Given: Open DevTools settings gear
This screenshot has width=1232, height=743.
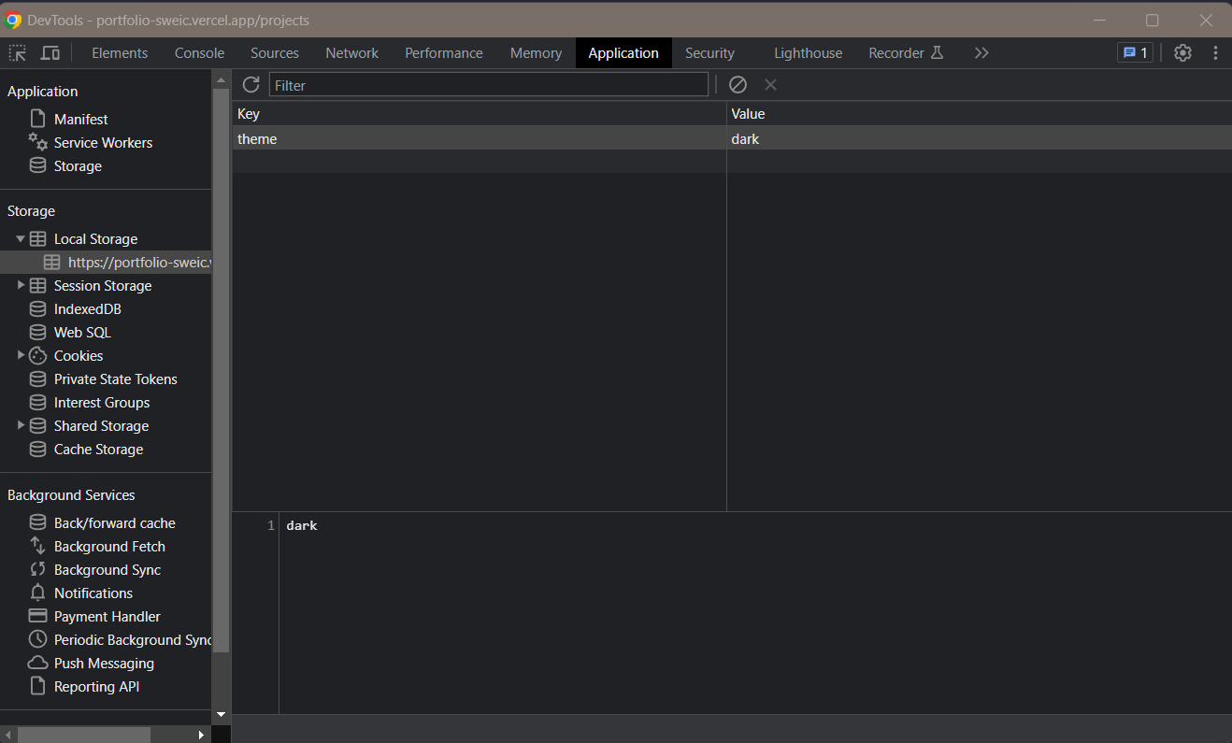Looking at the screenshot, I should tap(1182, 53).
